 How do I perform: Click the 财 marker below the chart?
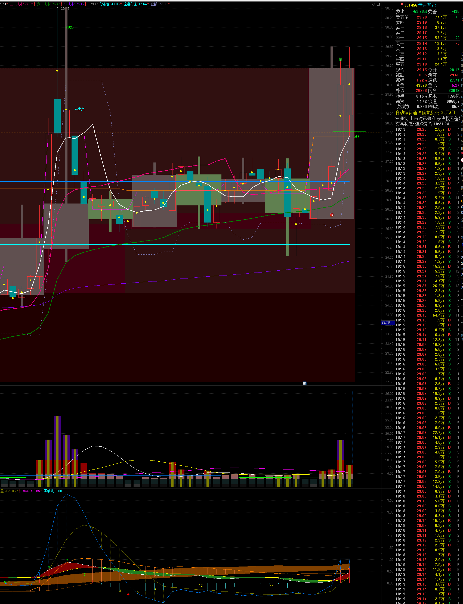[304, 383]
